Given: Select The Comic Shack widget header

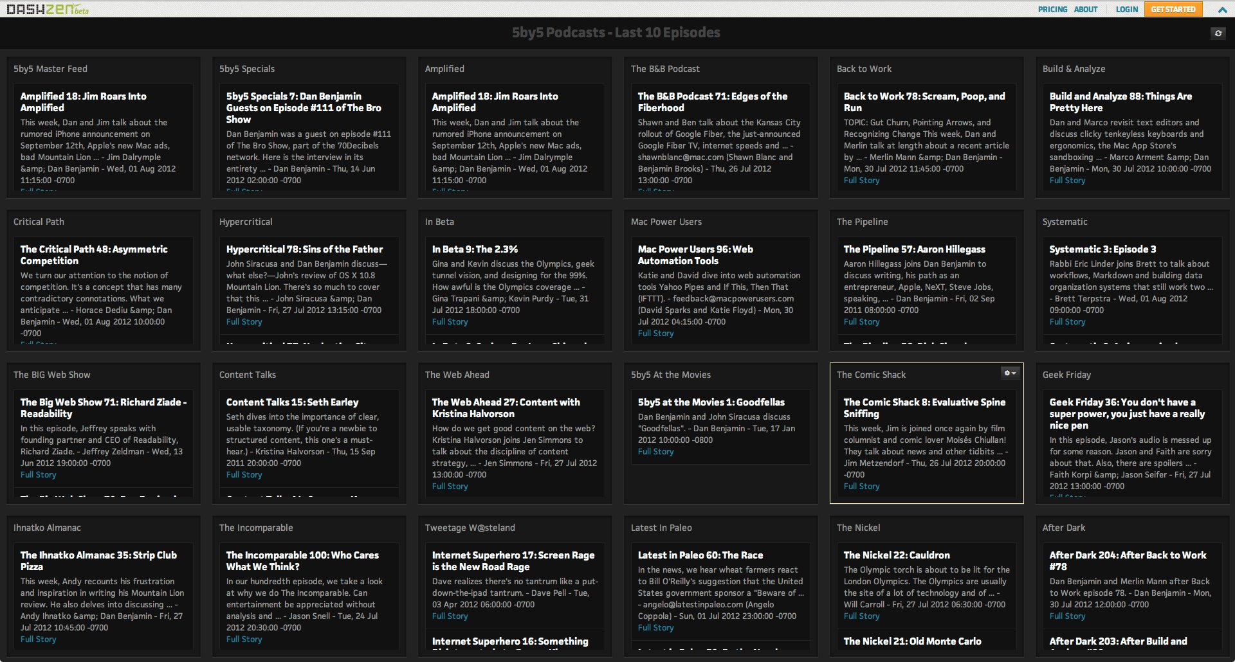Looking at the screenshot, I should click(x=871, y=375).
